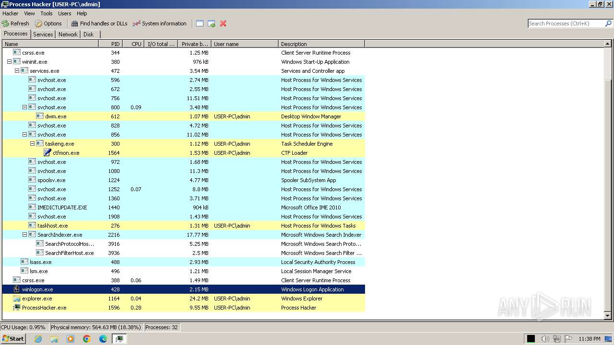The width and height of the screenshot is (614, 345).
Task: Click Find handles or DLLs icon
Action: point(74,23)
